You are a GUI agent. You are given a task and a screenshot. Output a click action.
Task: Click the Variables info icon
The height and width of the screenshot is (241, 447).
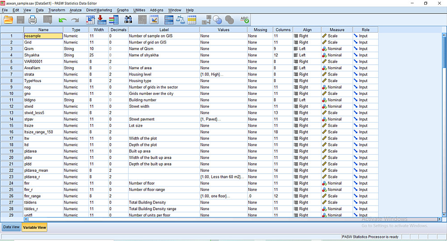(114, 20)
